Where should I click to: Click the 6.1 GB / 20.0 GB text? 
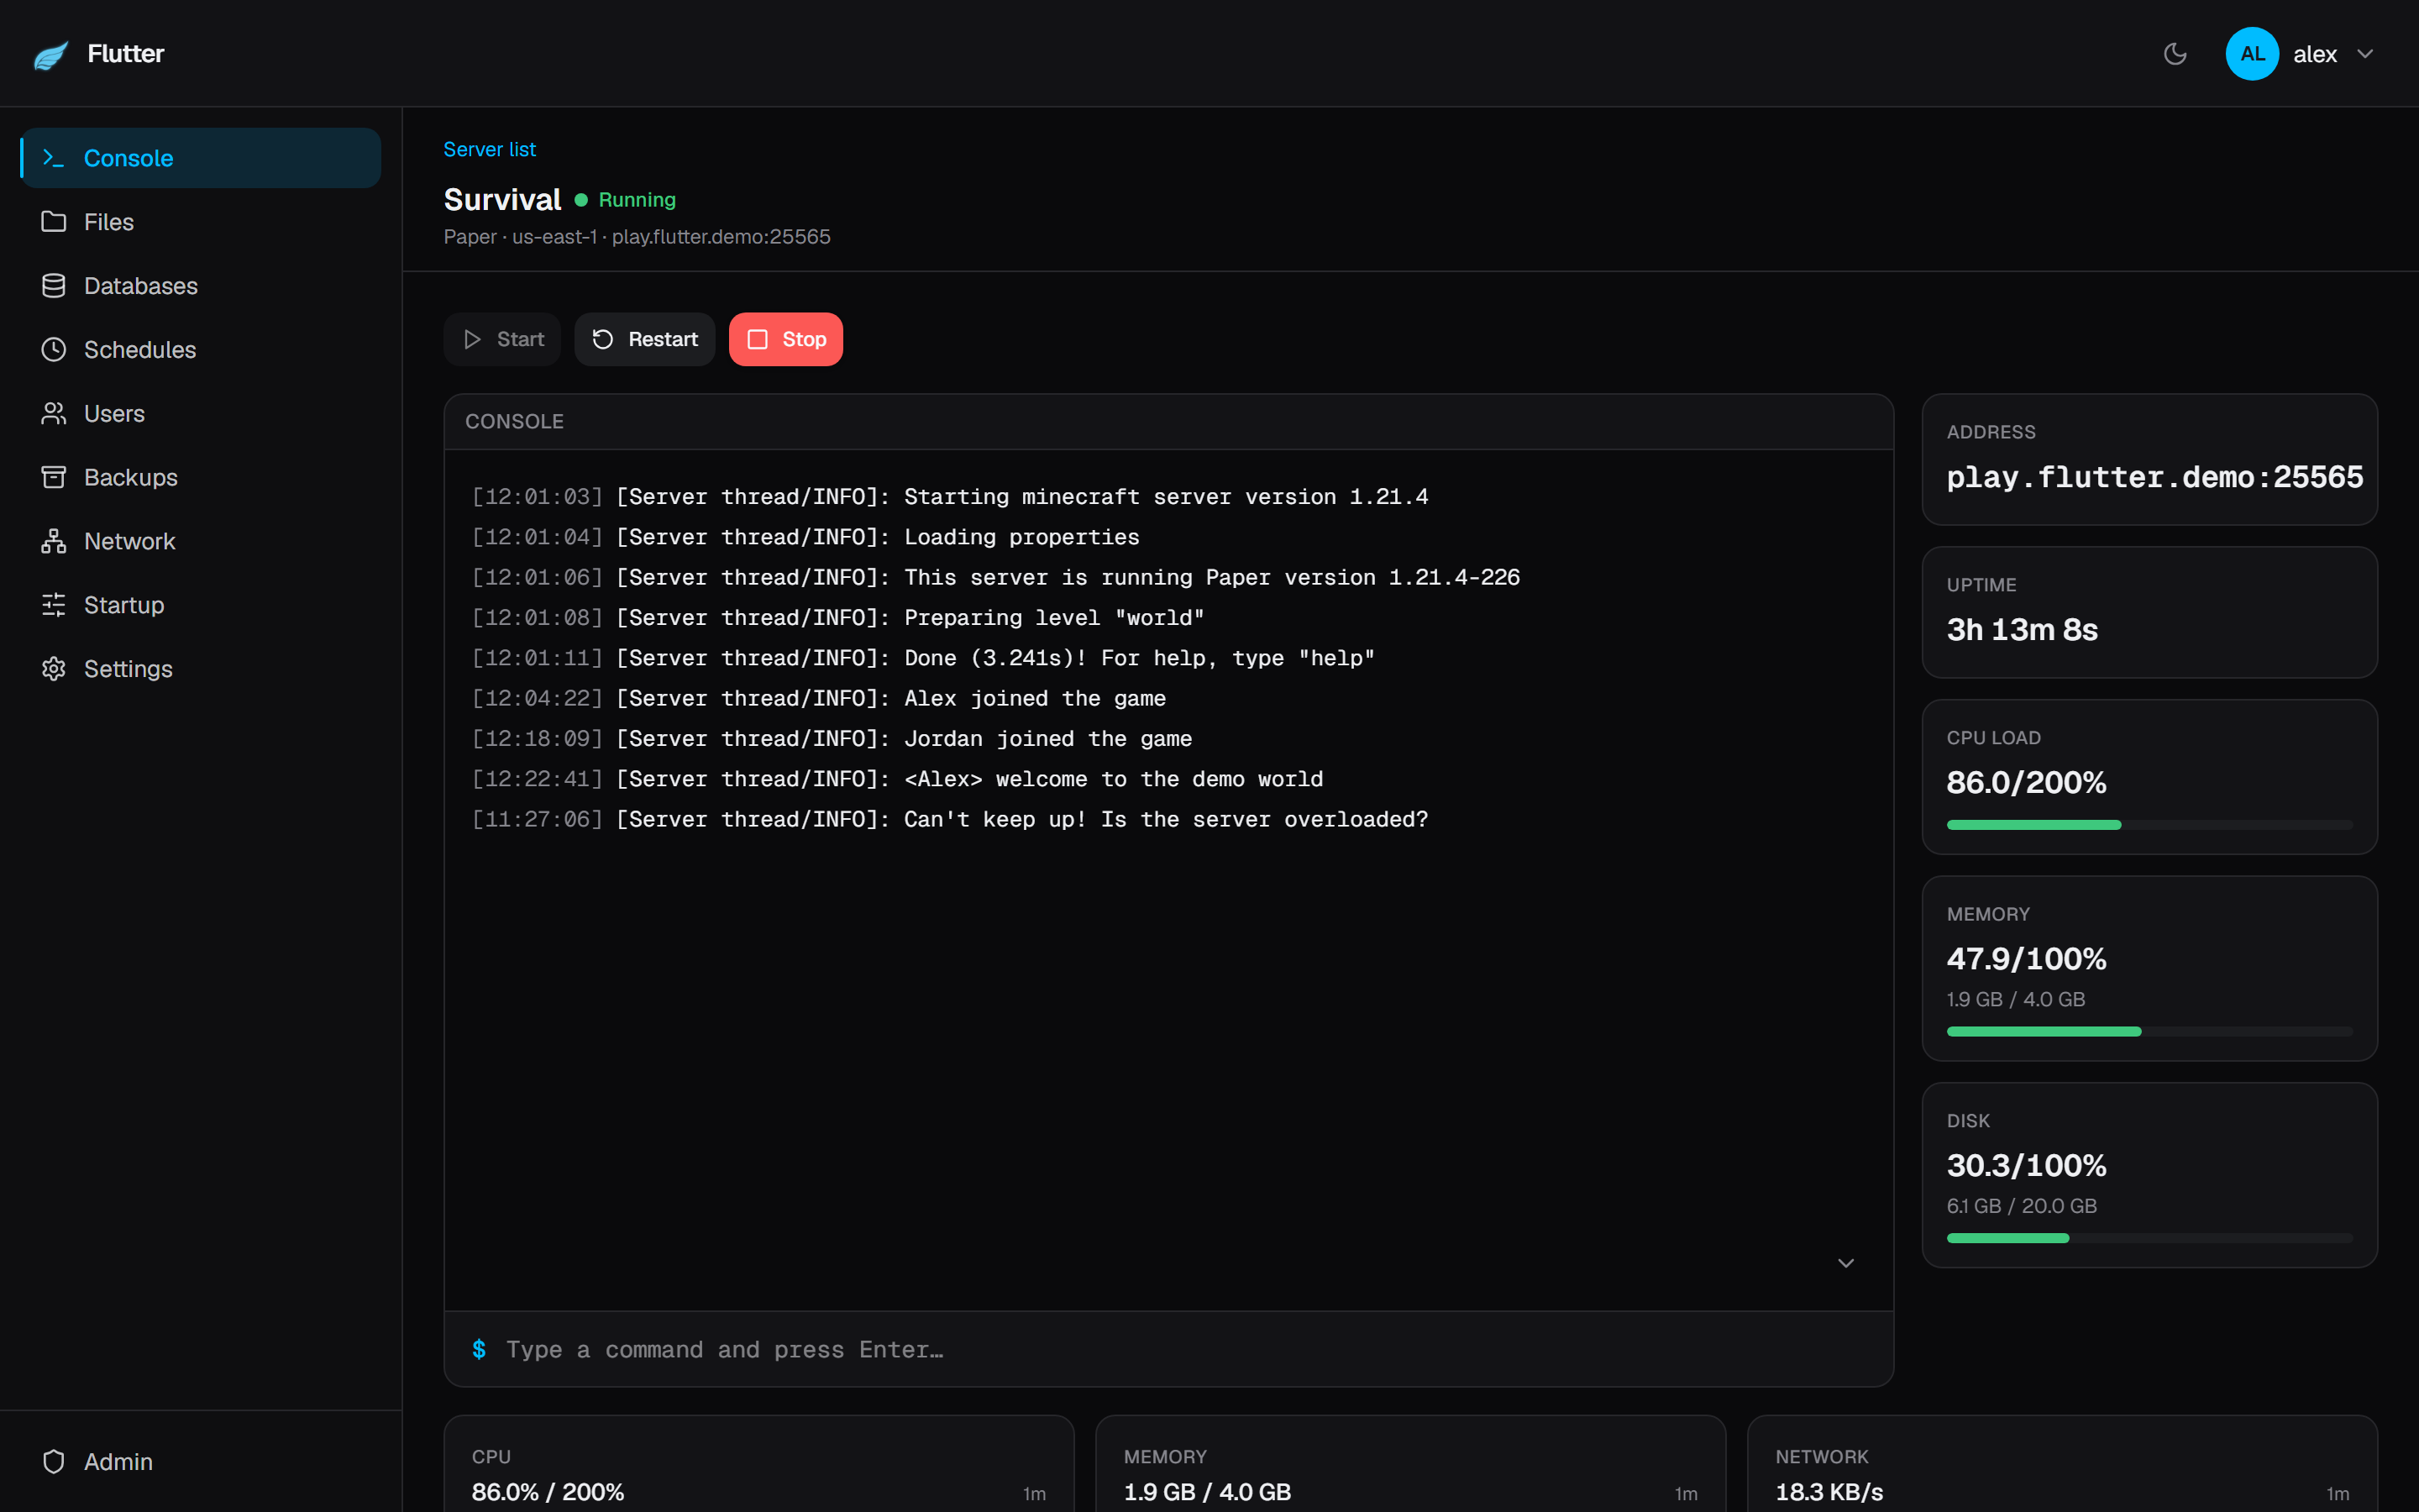point(2023,1207)
